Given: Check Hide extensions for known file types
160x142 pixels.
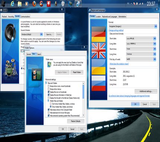Looking at the screenshot, I should point(49,113).
